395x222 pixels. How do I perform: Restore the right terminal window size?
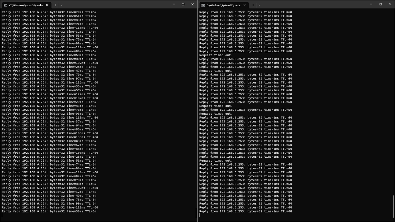[x=380, y=4]
